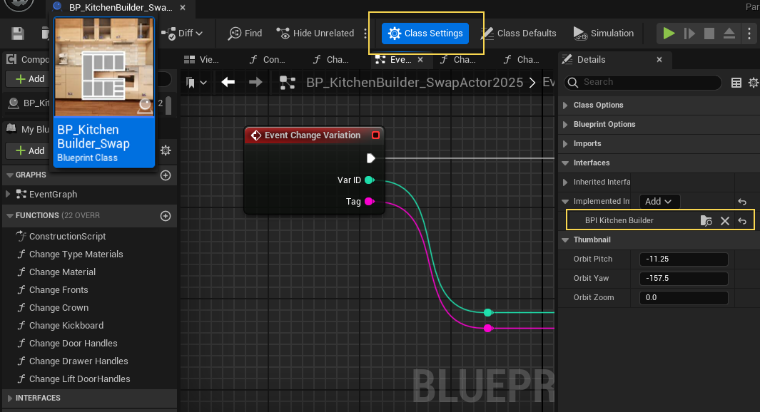Toggle the Simulation mode button
760x412 pixels.
click(x=603, y=34)
